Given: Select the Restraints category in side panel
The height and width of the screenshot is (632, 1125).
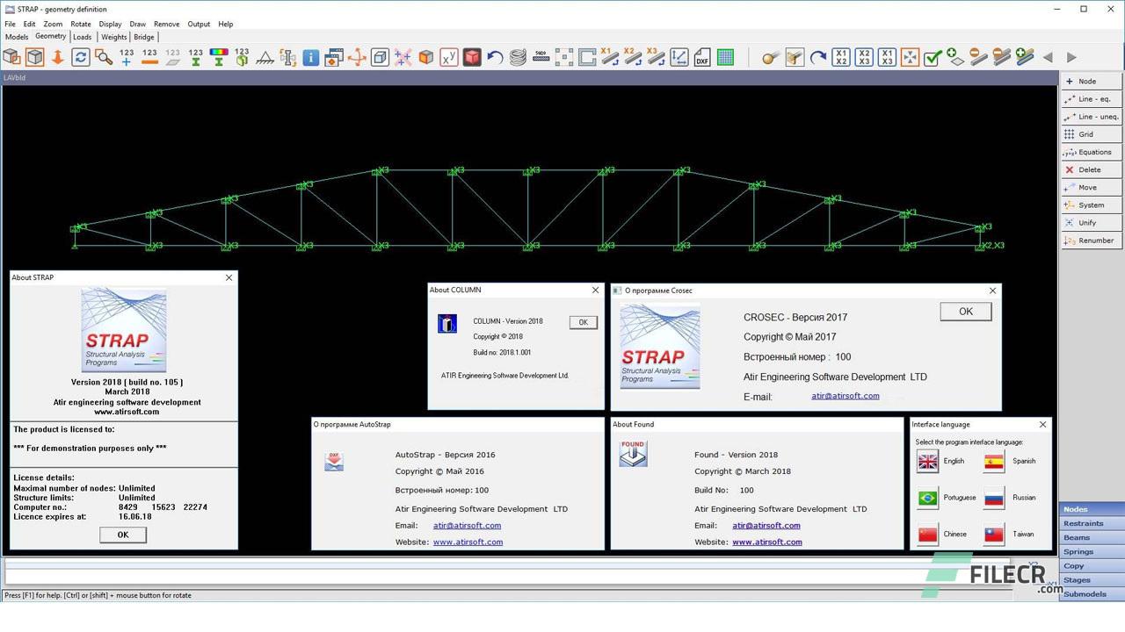Looking at the screenshot, I should point(1092,523).
